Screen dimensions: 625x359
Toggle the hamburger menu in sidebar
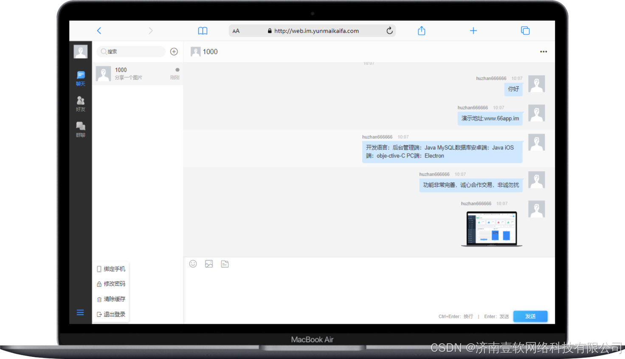[80, 313]
